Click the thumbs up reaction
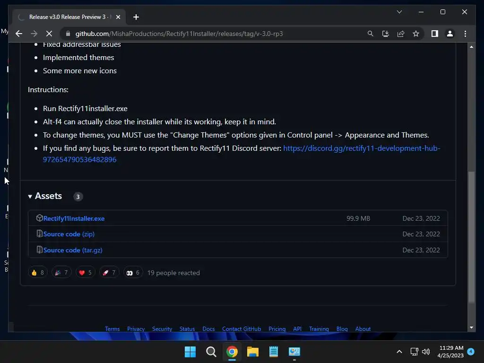The height and width of the screenshot is (363, 484). [x=38, y=273]
